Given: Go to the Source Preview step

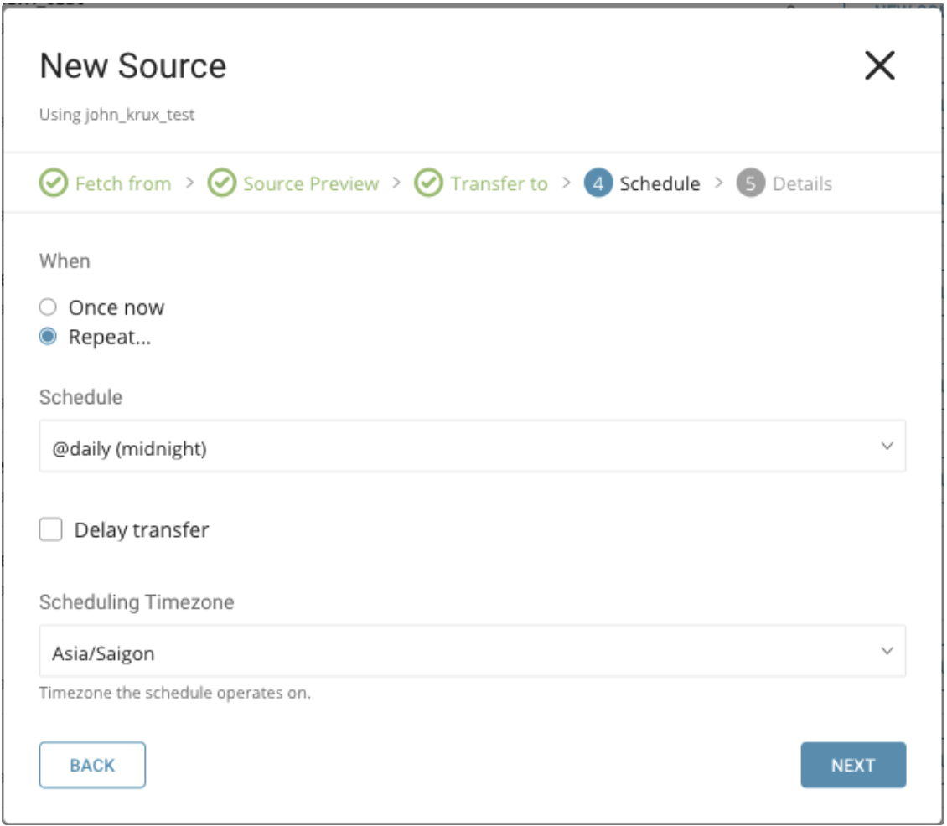Looking at the screenshot, I should point(310,183).
